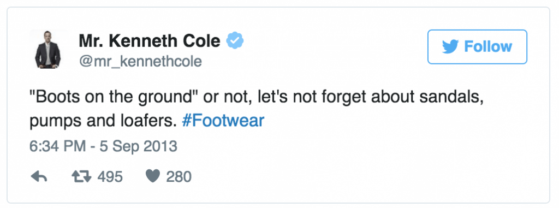
Task: Retweet using the retweet arrows icon
Action: [82, 176]
